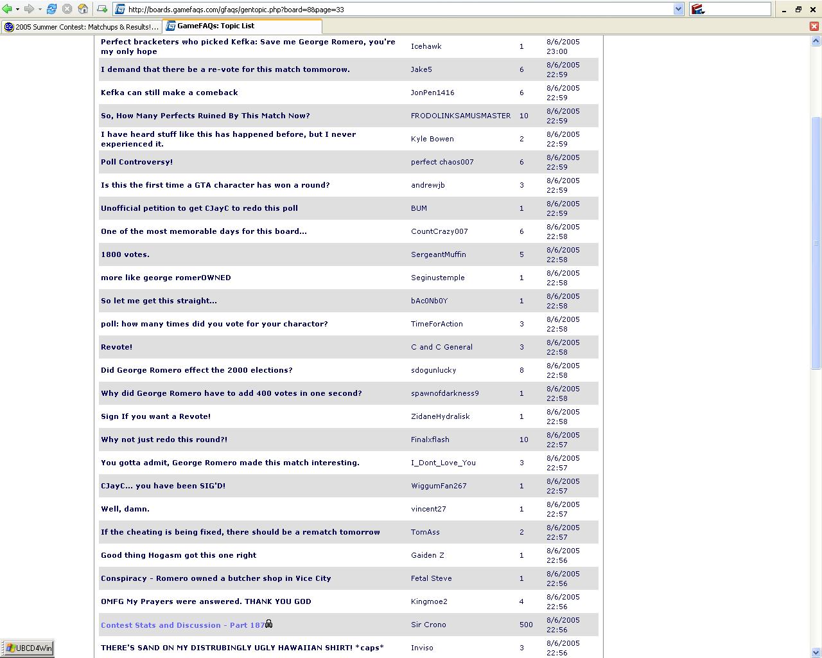822x658 pixels.
Task: Open 'I demand that there be a re-vote' topic
Action: click(225, 69)
